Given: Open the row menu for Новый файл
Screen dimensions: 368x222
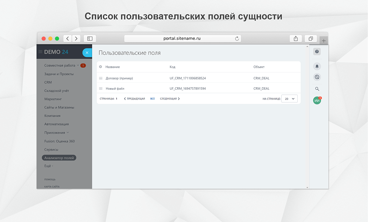Looking at the screenshot, I should pos(100,88).
